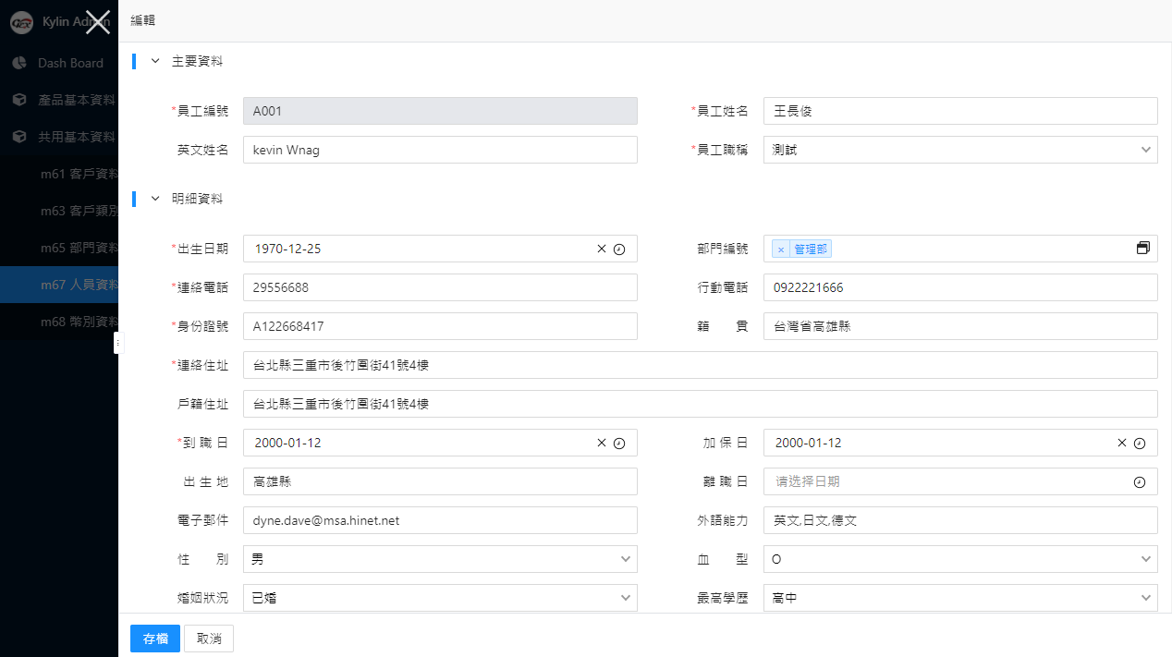1172x657 pixels.
Task: Click the 取消 cancel button
Action: point(209,639)
